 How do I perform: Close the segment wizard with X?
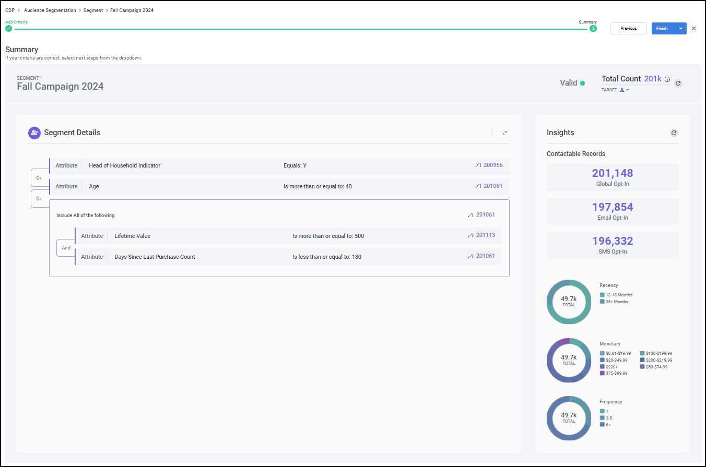[694, 29]
